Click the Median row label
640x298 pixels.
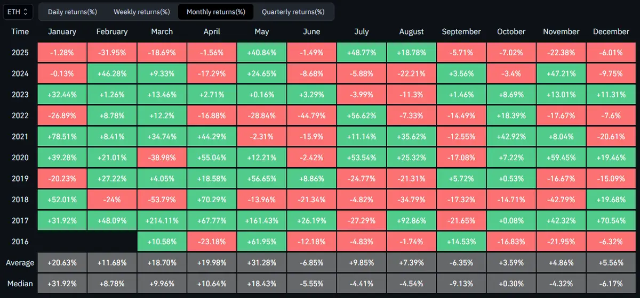(20, 284)
